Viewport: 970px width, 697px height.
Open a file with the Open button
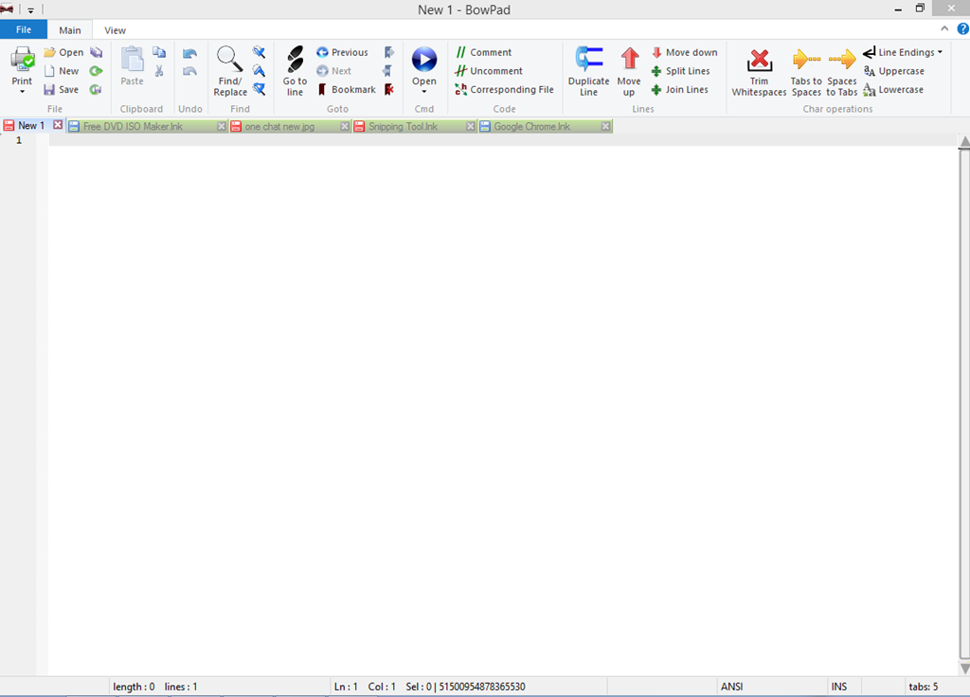63,53
